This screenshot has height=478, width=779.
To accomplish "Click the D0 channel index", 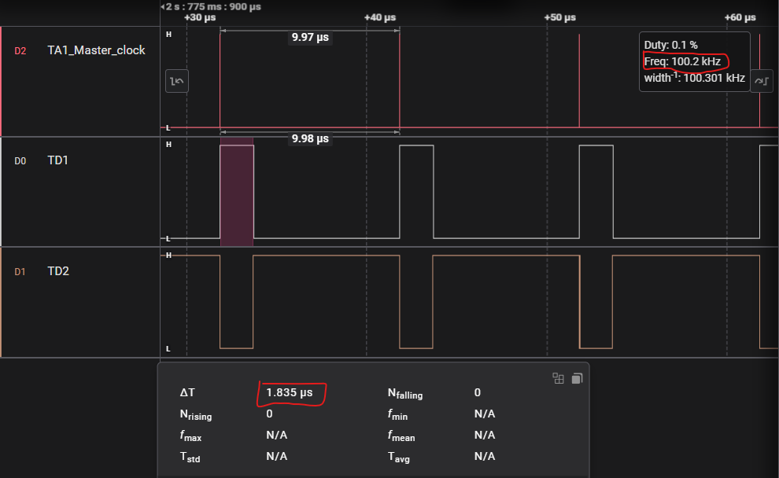I will click(20, 161).
